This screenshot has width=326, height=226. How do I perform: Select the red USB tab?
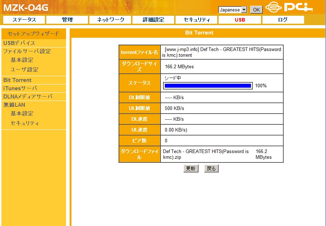[x=240, y=20]
